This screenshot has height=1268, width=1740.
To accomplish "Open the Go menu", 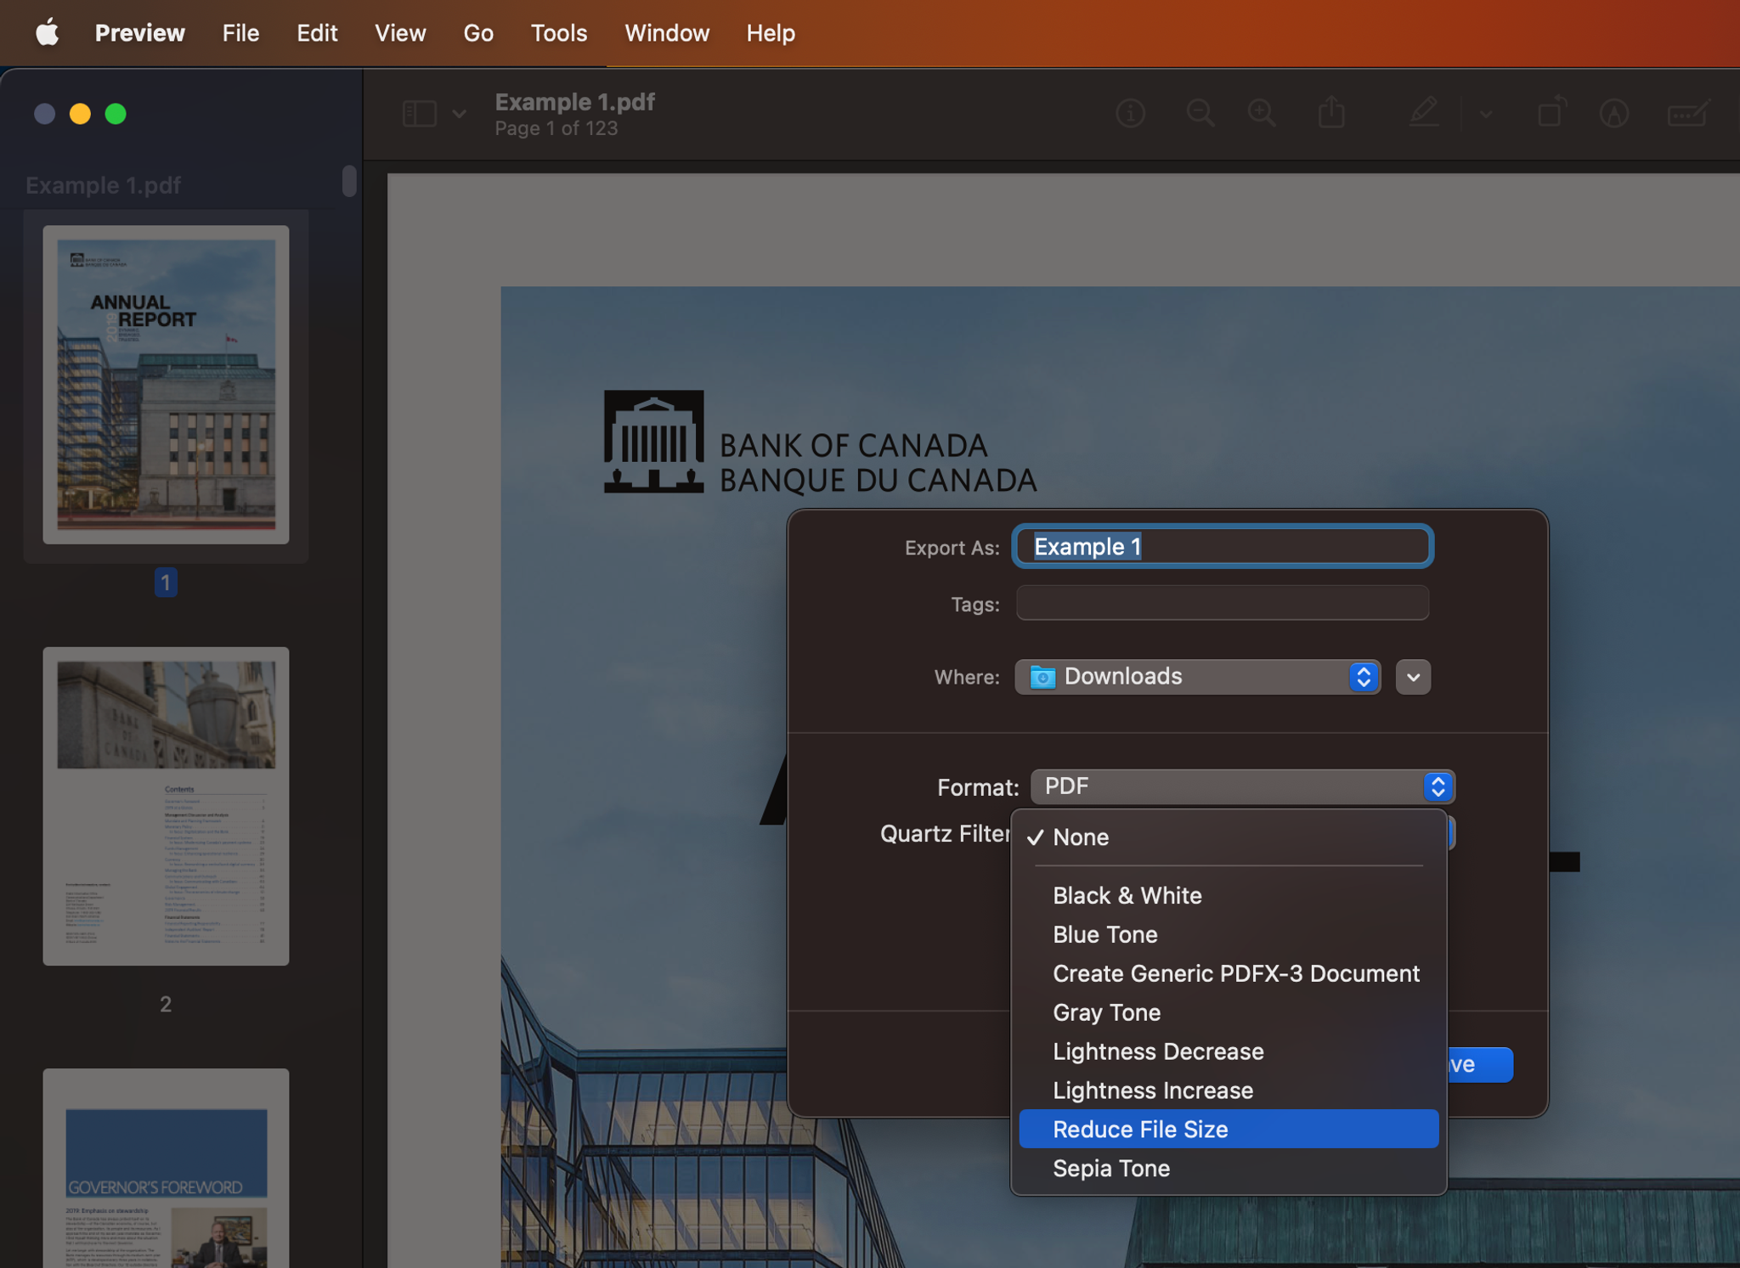I will click(x=478, y=33).
